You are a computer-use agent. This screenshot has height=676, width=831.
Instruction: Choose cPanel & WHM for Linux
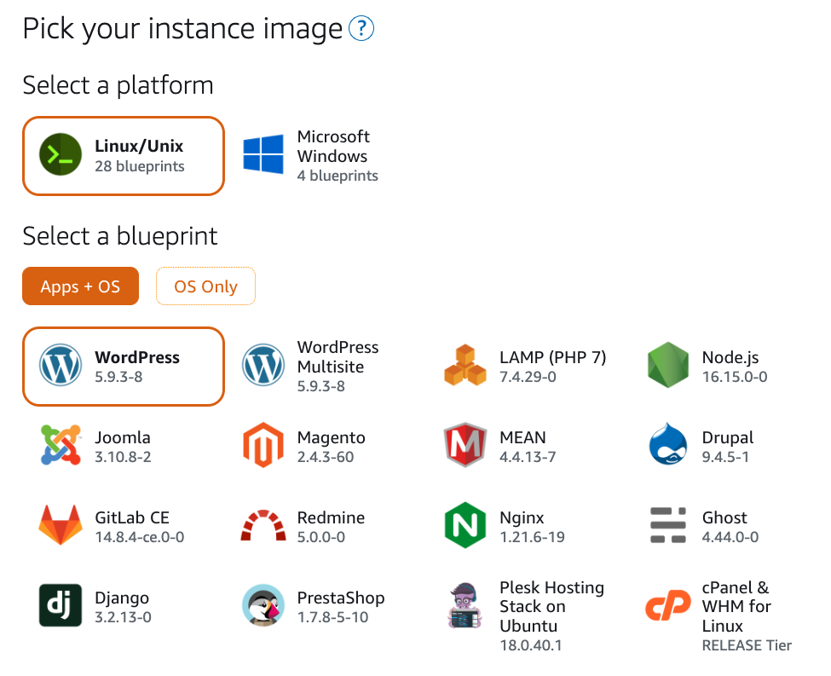735,606
